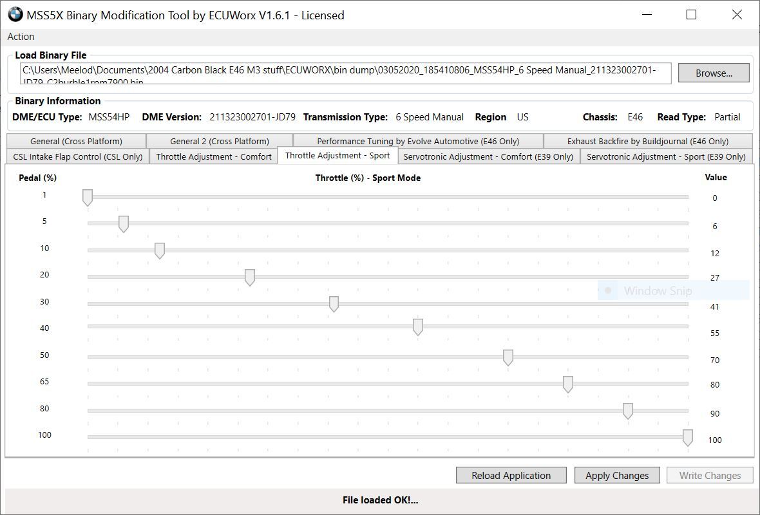This screenshot has width=760, height=515.
Task: Click the binary file path field
Action: pyautogui.click(x=345, y=73)
